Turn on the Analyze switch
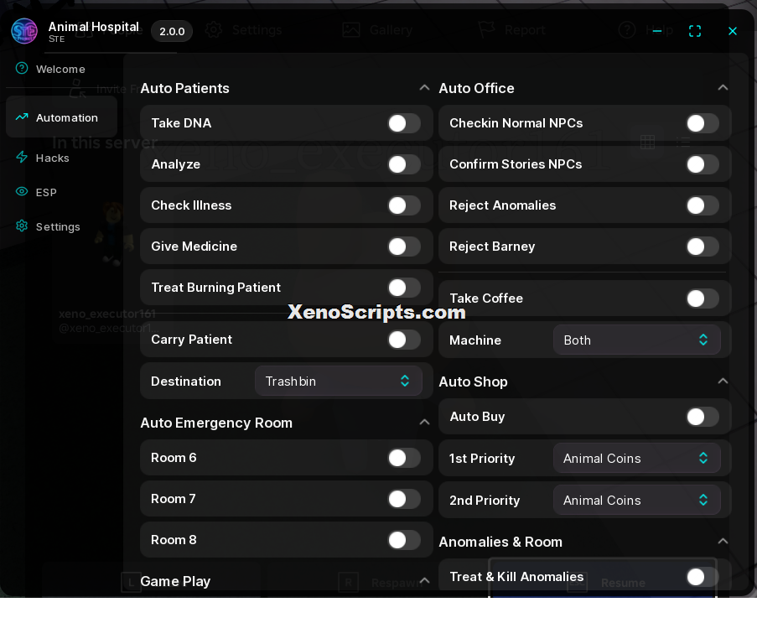This screenshot has width=757, height=623. [x=404, y=164]
